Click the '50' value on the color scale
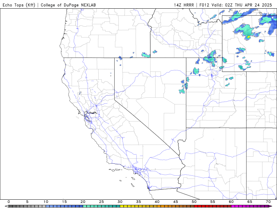 194,202
